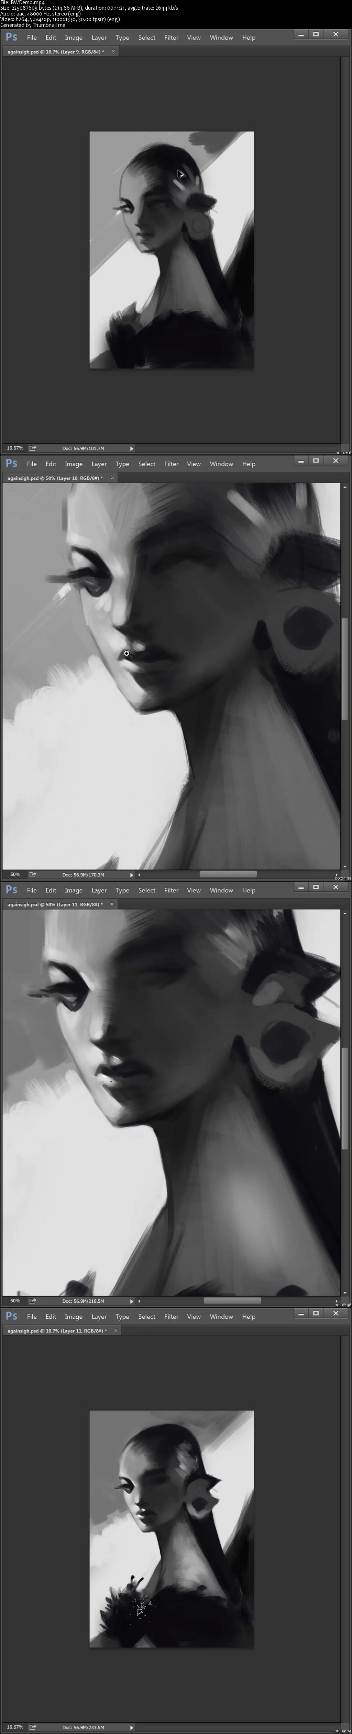
Task: Click horizontal scrollbar thumb in Layer 10 window
Action: coord(228,874)
